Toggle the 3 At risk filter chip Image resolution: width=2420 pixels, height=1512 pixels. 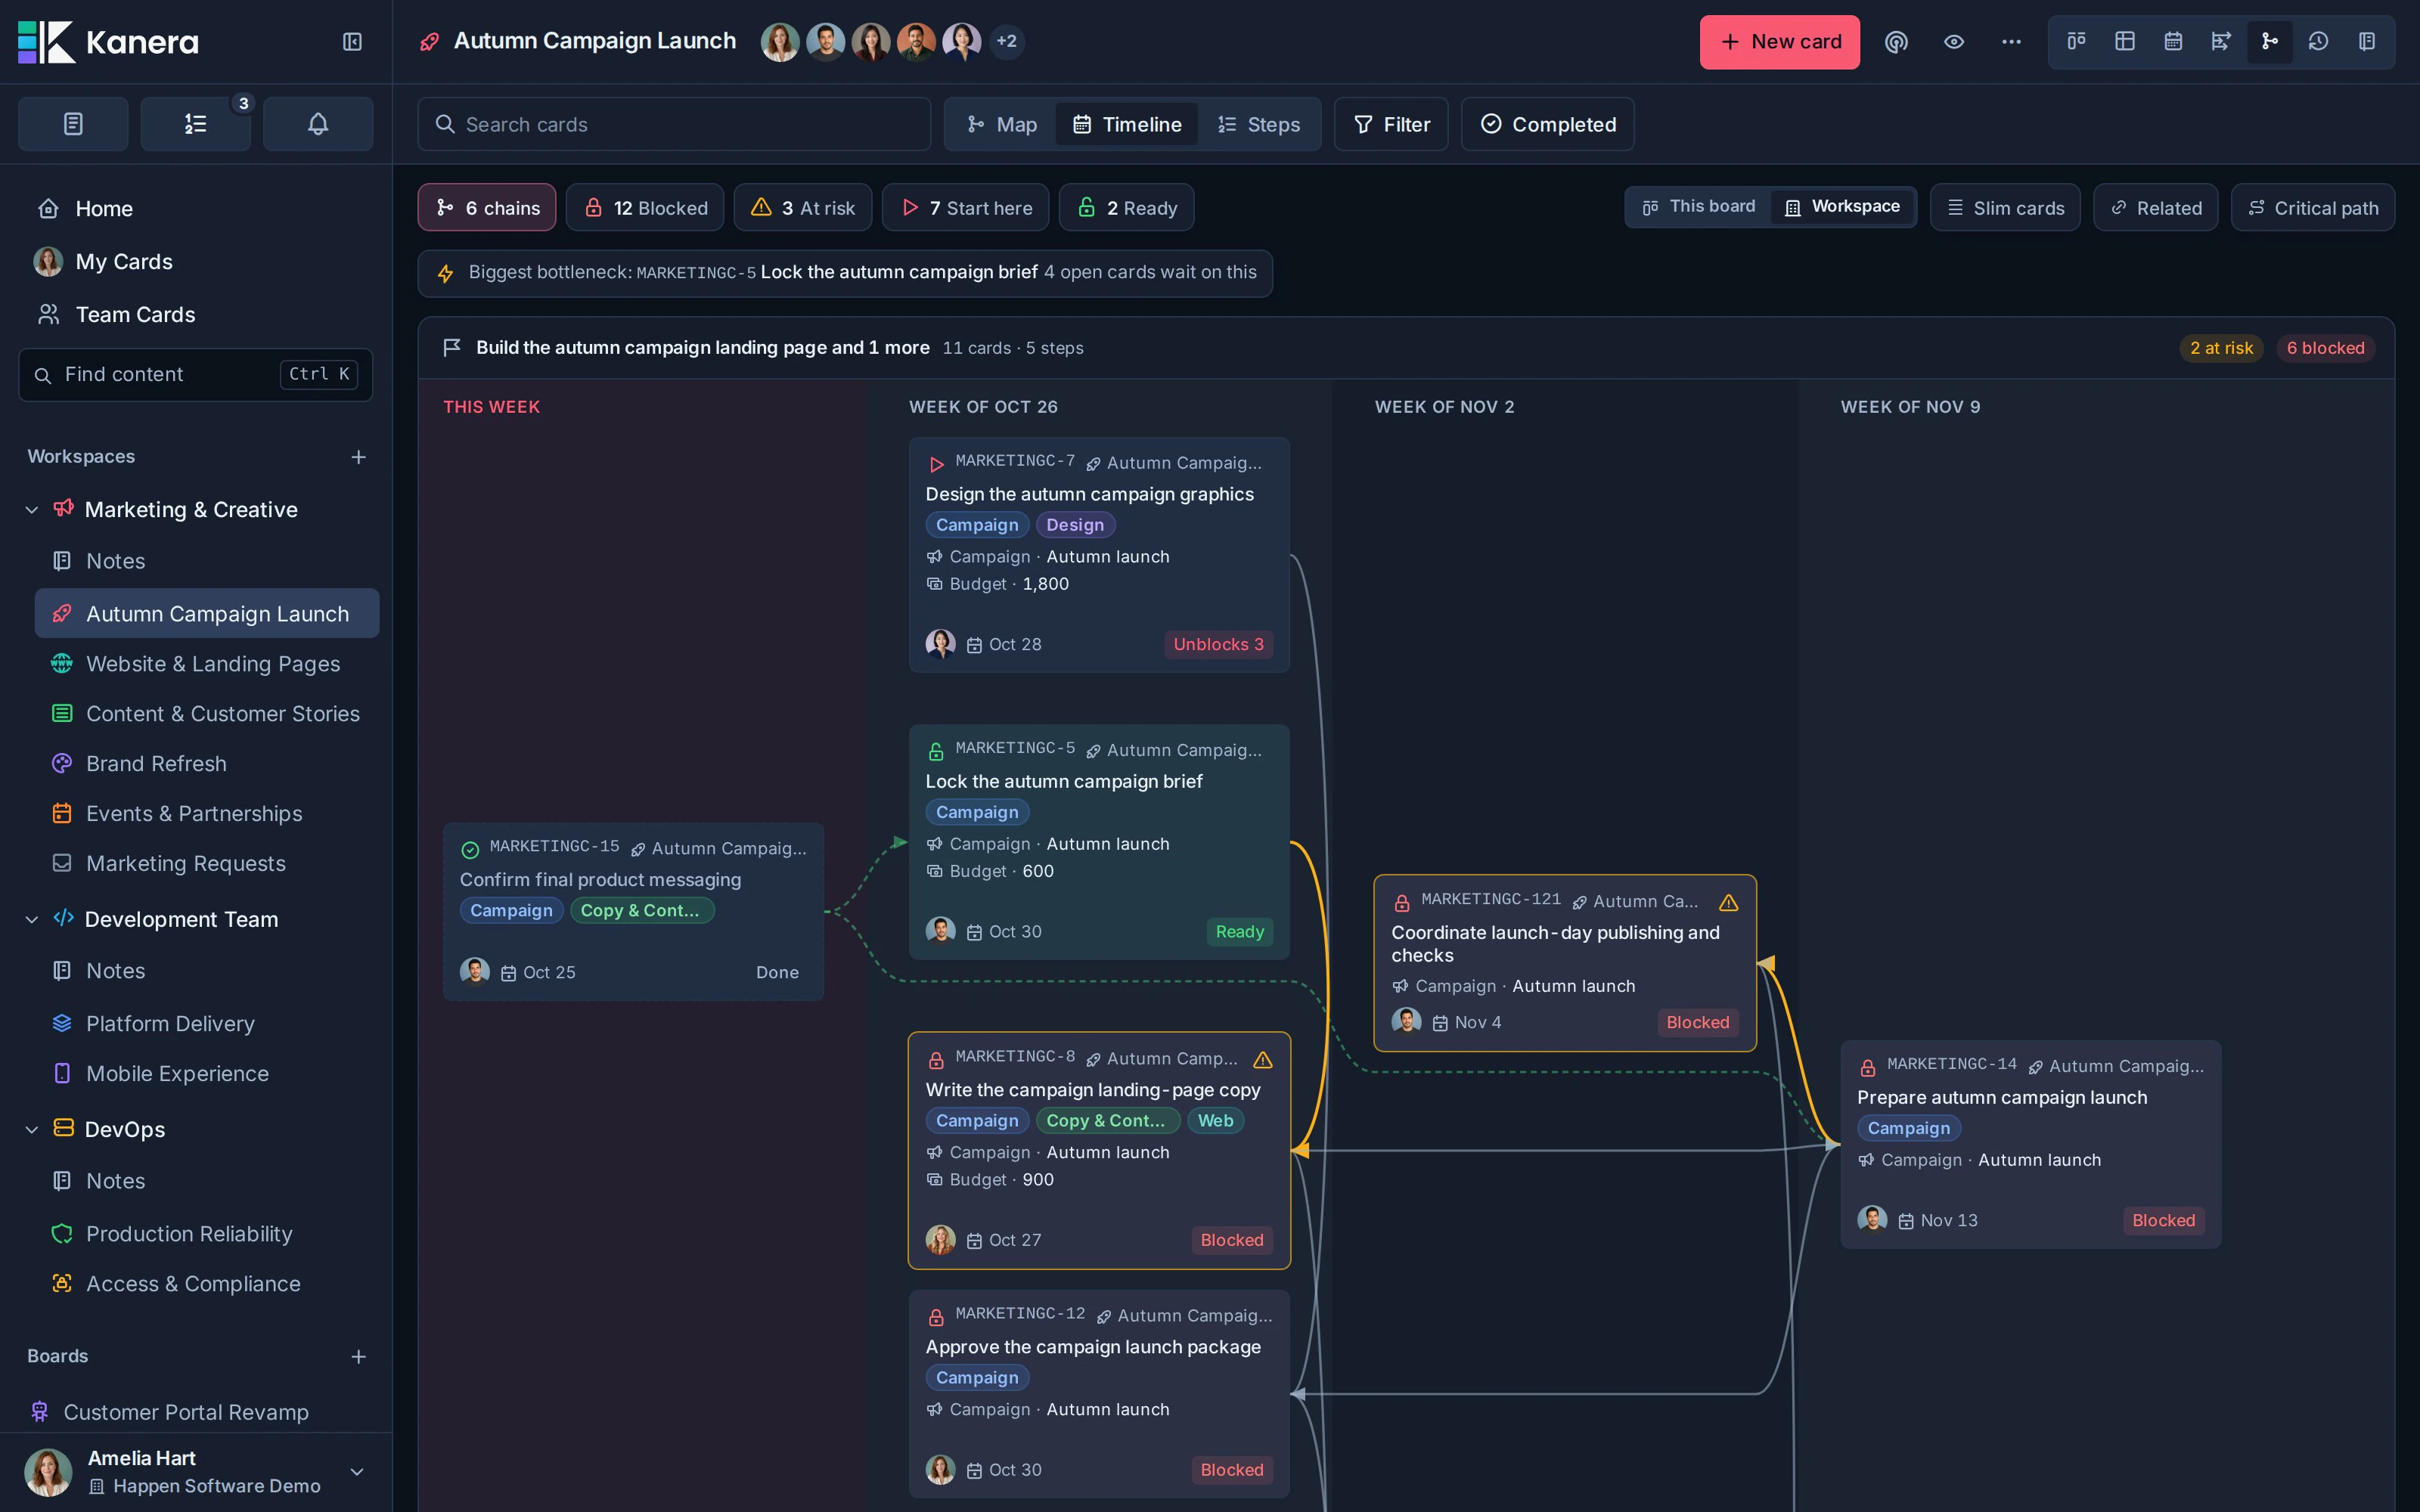coord(803,208)
